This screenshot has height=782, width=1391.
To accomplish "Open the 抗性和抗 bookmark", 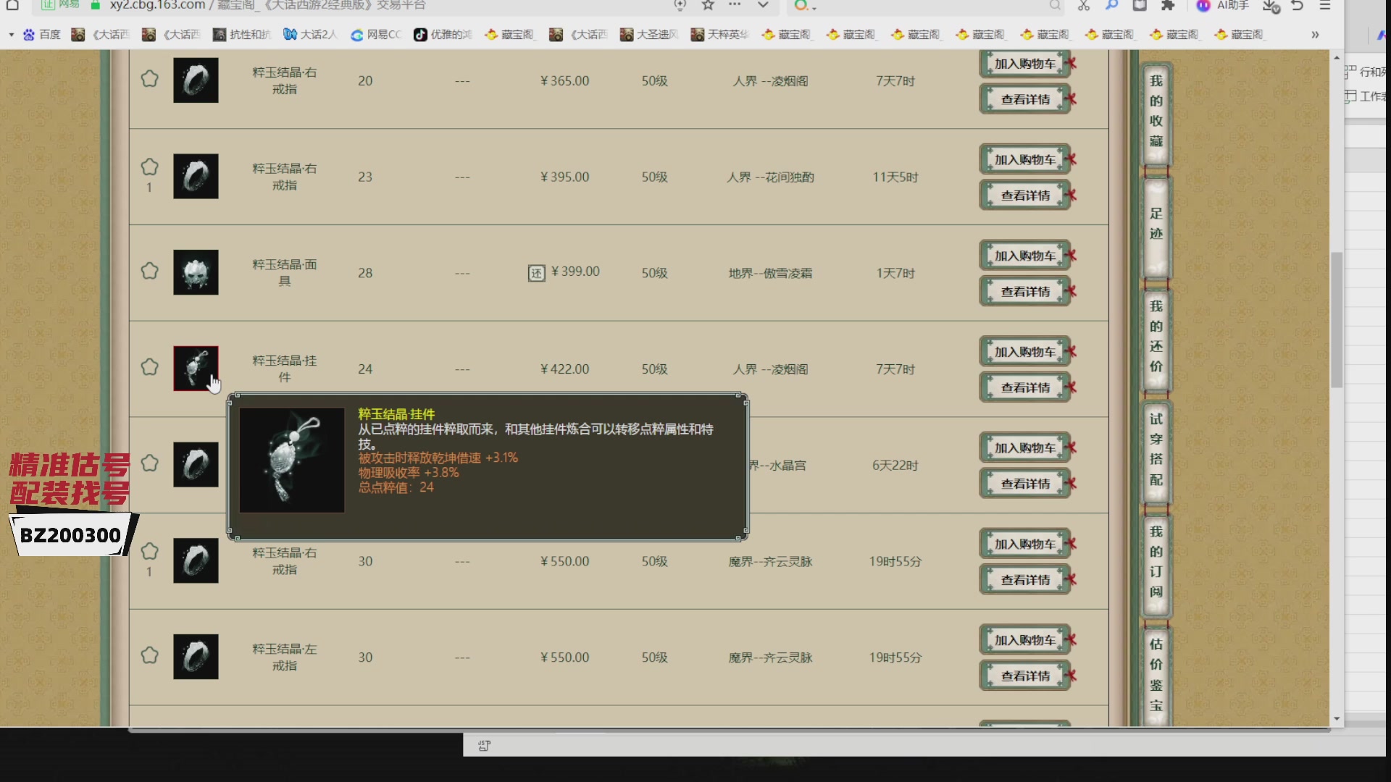I will [241, 34].
